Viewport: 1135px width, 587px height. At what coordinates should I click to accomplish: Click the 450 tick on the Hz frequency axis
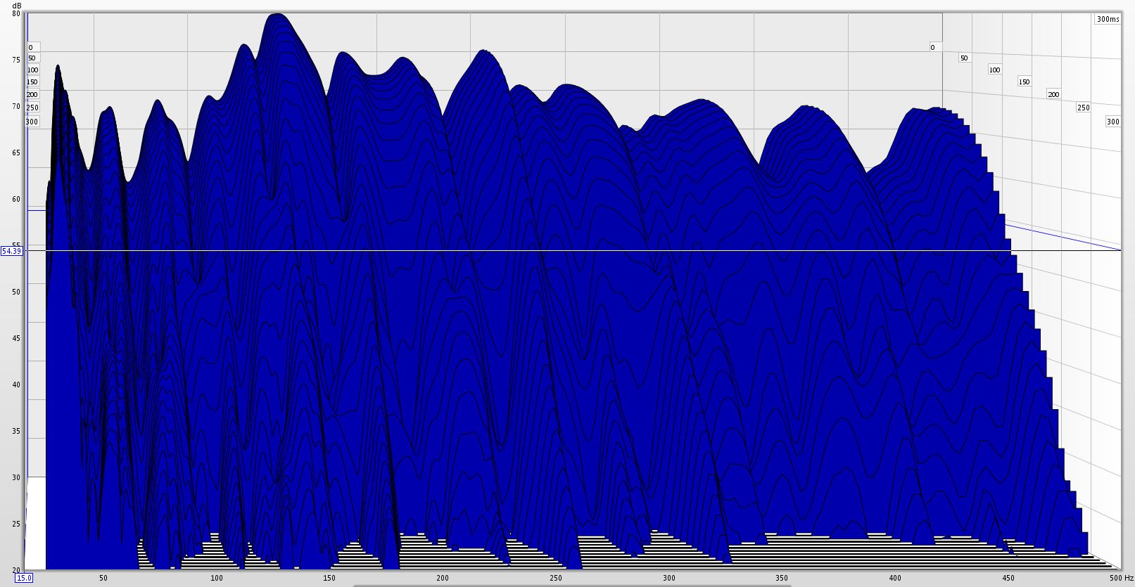[x=1008, y=578]
